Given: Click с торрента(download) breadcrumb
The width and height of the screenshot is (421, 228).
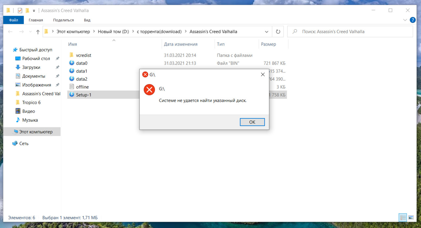Looking at the screenshot, I should [159, 31].
